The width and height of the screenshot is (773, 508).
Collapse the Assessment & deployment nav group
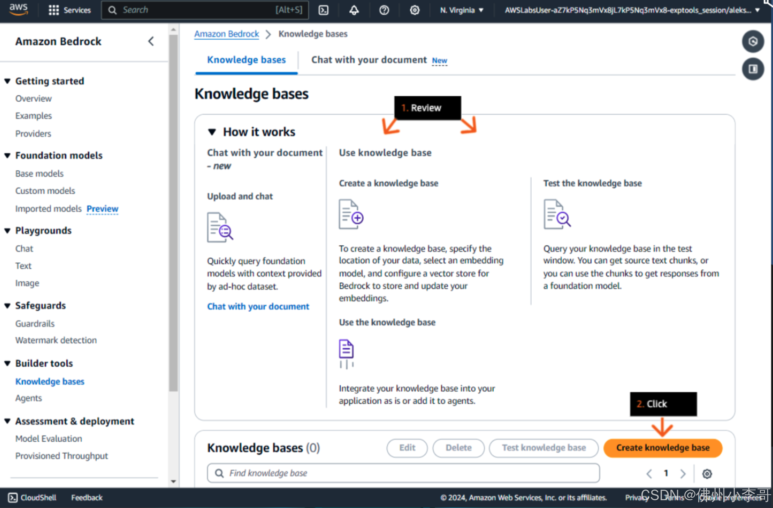[x=7, y=421]
